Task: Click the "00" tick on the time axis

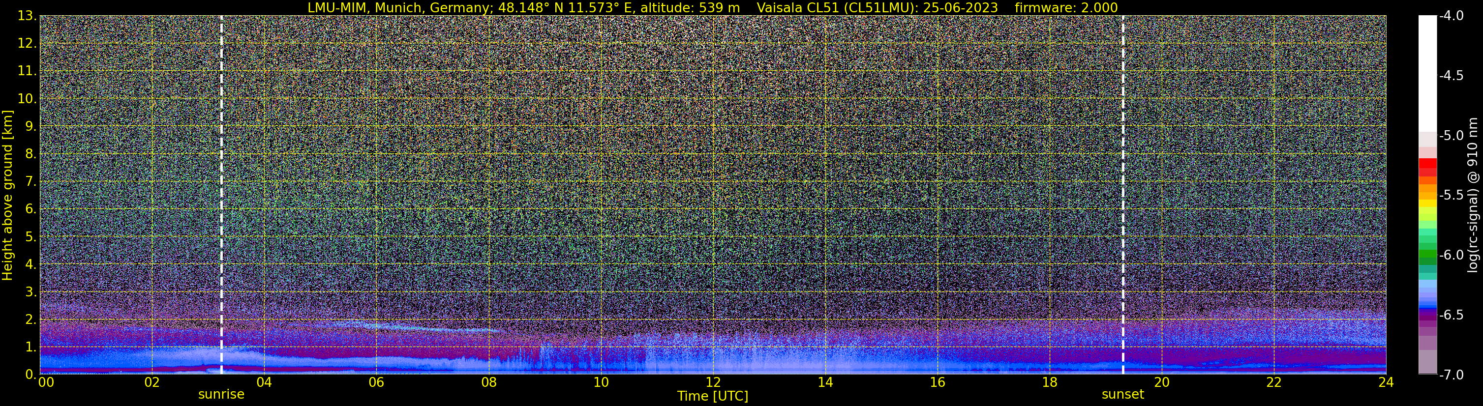Action: tap(46, 382)
